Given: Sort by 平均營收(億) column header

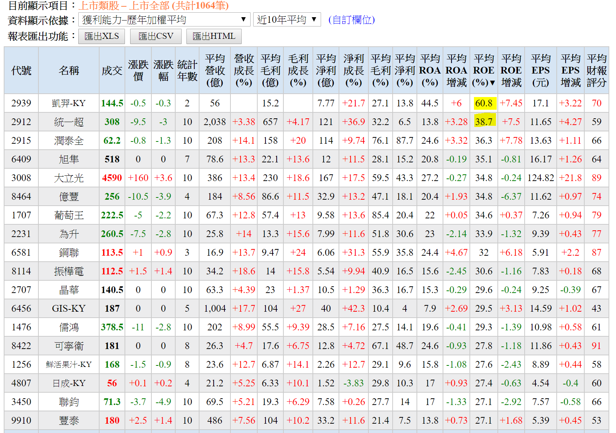Looking at the screenshot, I should pyautogui.click(x=215, y=70).
